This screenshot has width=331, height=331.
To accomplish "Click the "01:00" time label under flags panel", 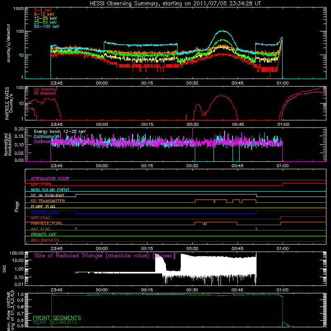I will tap(283, 249).
